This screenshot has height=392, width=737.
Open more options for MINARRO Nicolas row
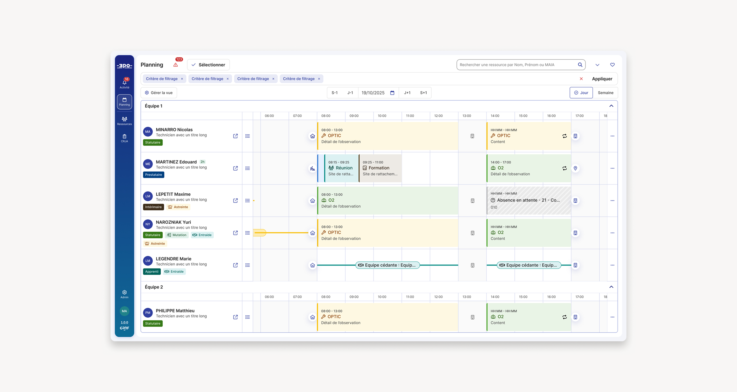pos(612,136)
